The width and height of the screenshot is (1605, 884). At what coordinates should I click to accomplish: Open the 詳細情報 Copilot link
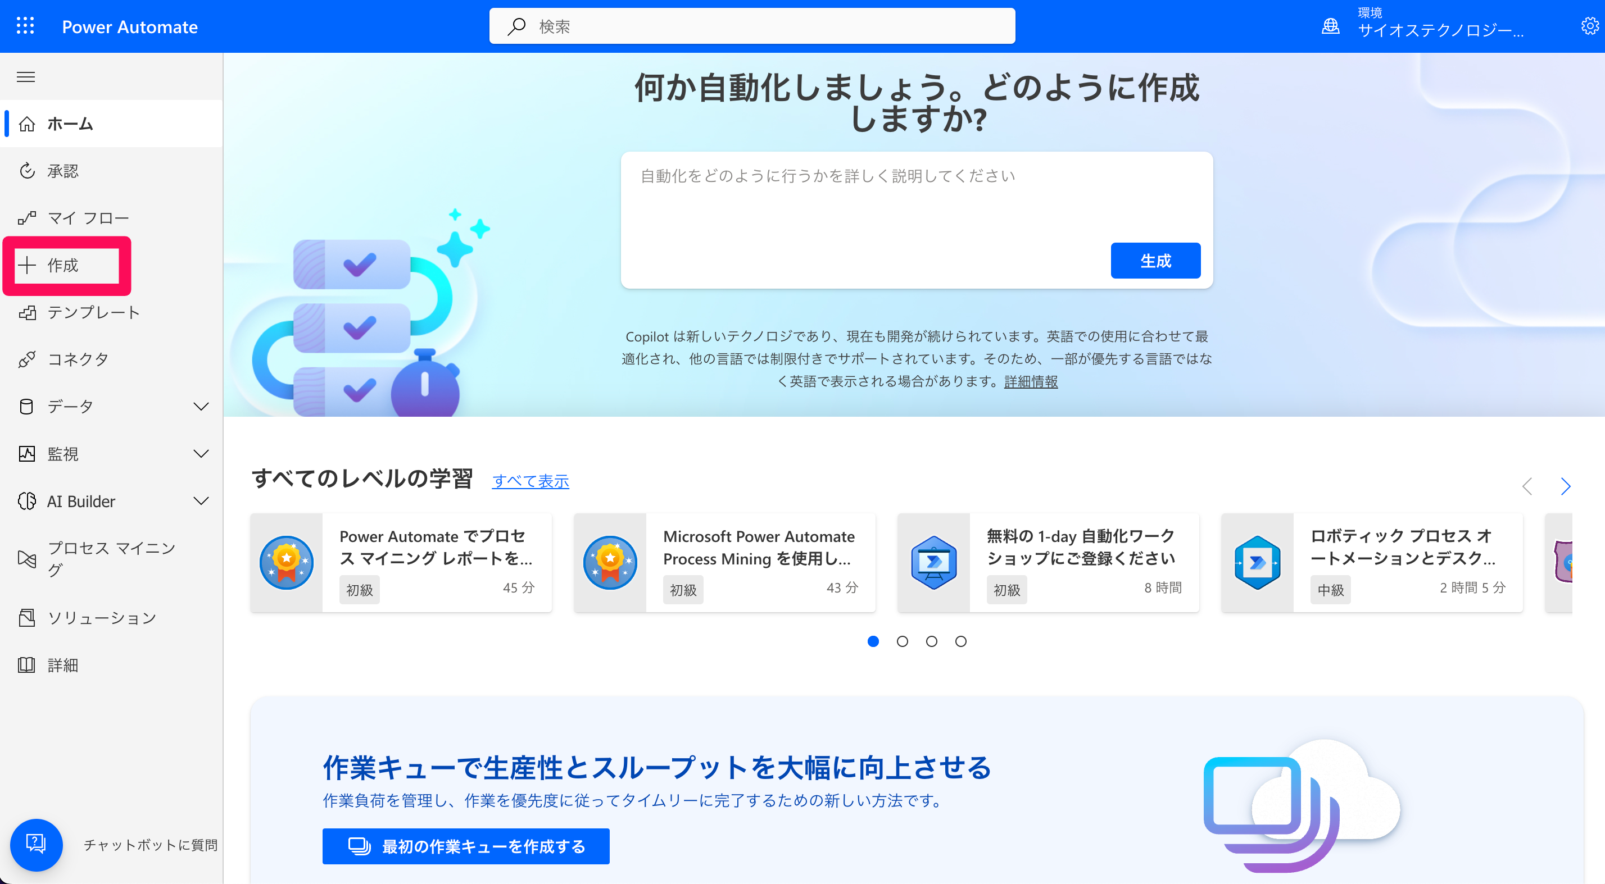1031,381
